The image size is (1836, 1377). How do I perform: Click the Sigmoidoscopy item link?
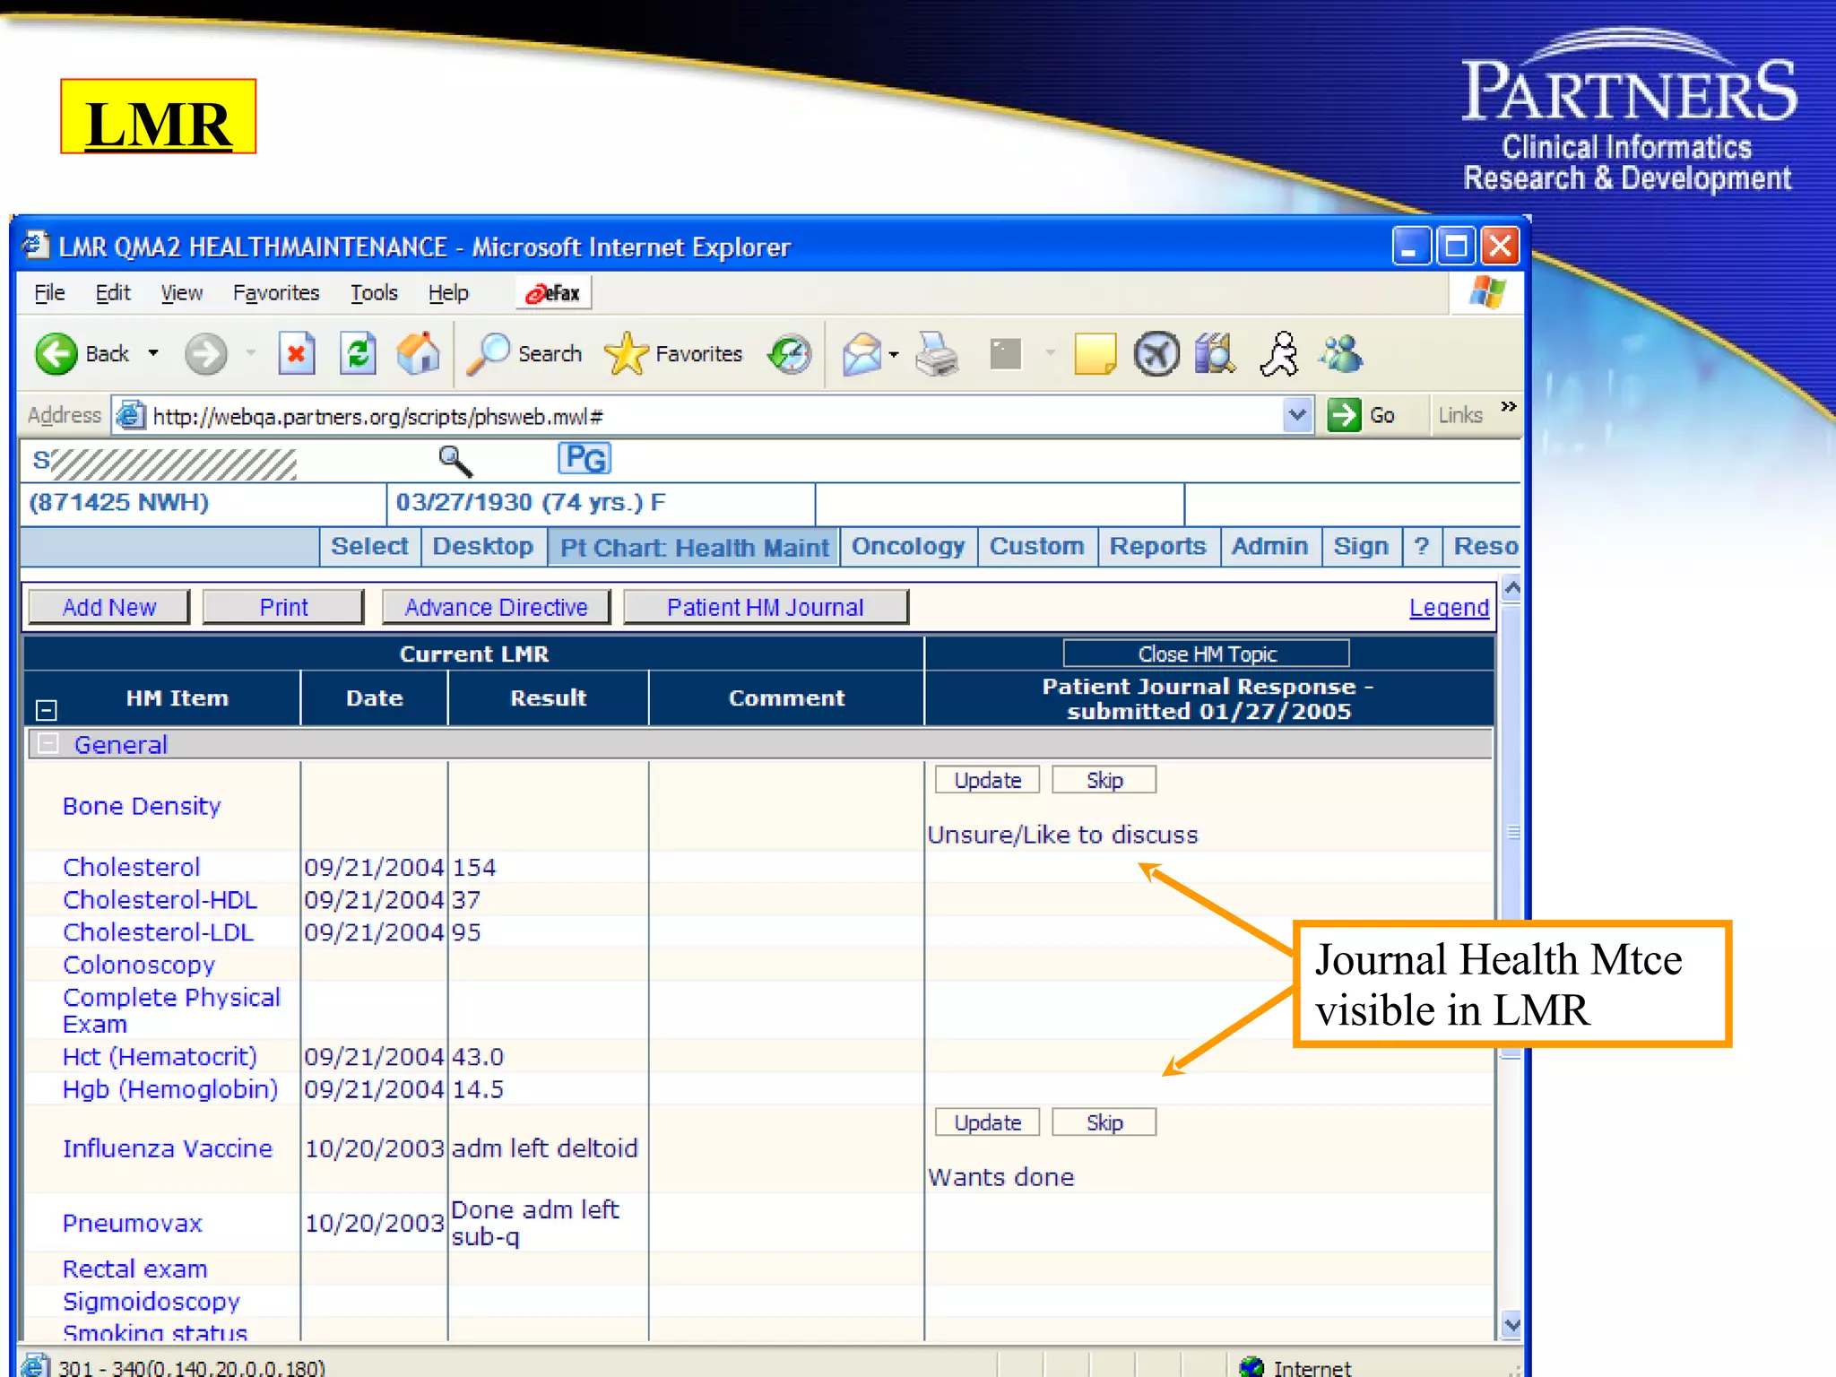(x=152, y=1301)
